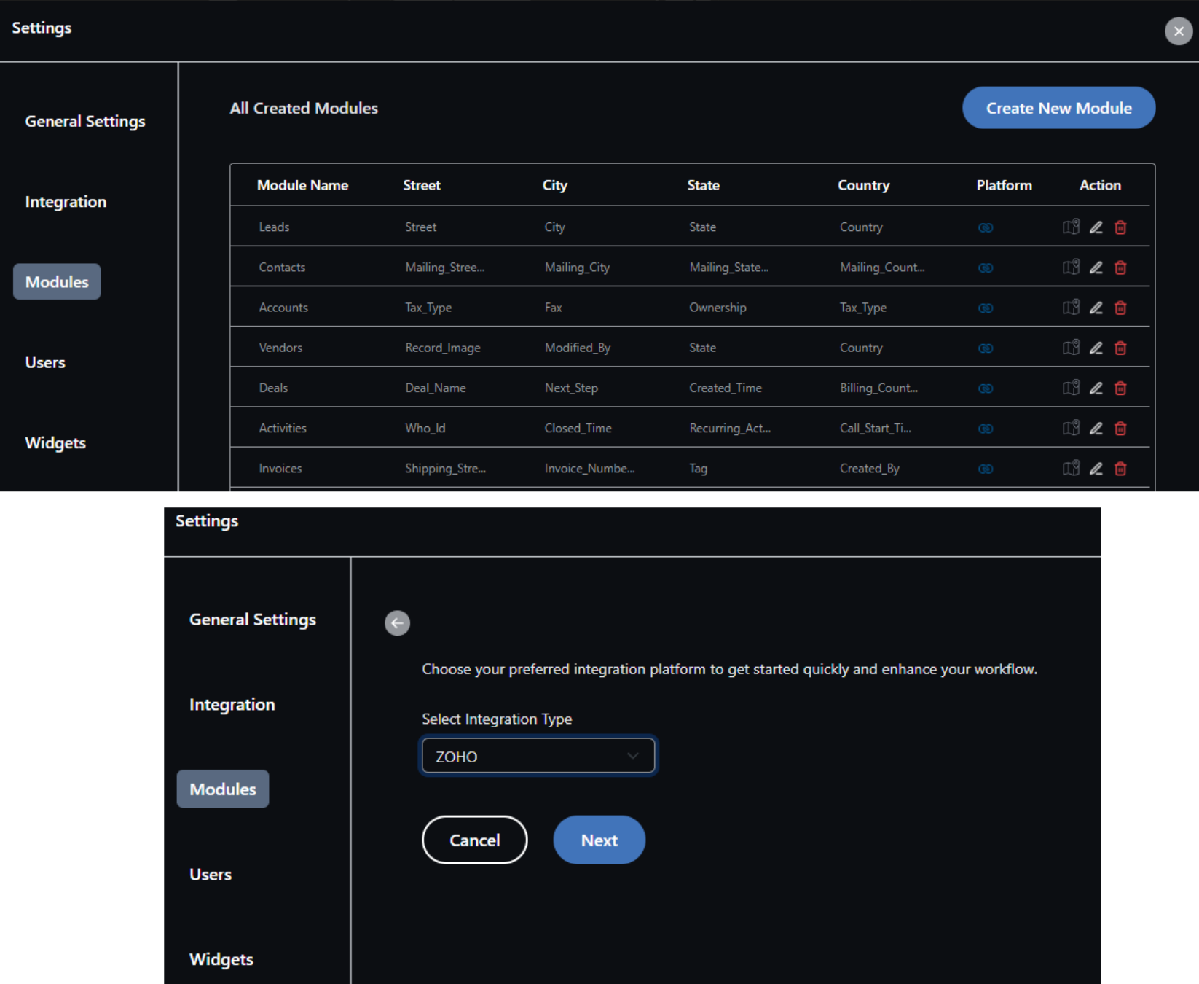Edit the Deals module with pencil icon

click(1096, 388)
